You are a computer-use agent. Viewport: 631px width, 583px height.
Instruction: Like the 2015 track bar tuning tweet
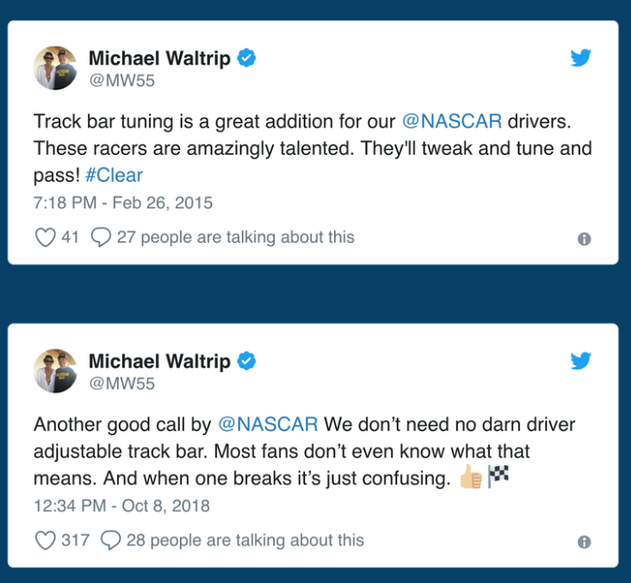point(44,237)
